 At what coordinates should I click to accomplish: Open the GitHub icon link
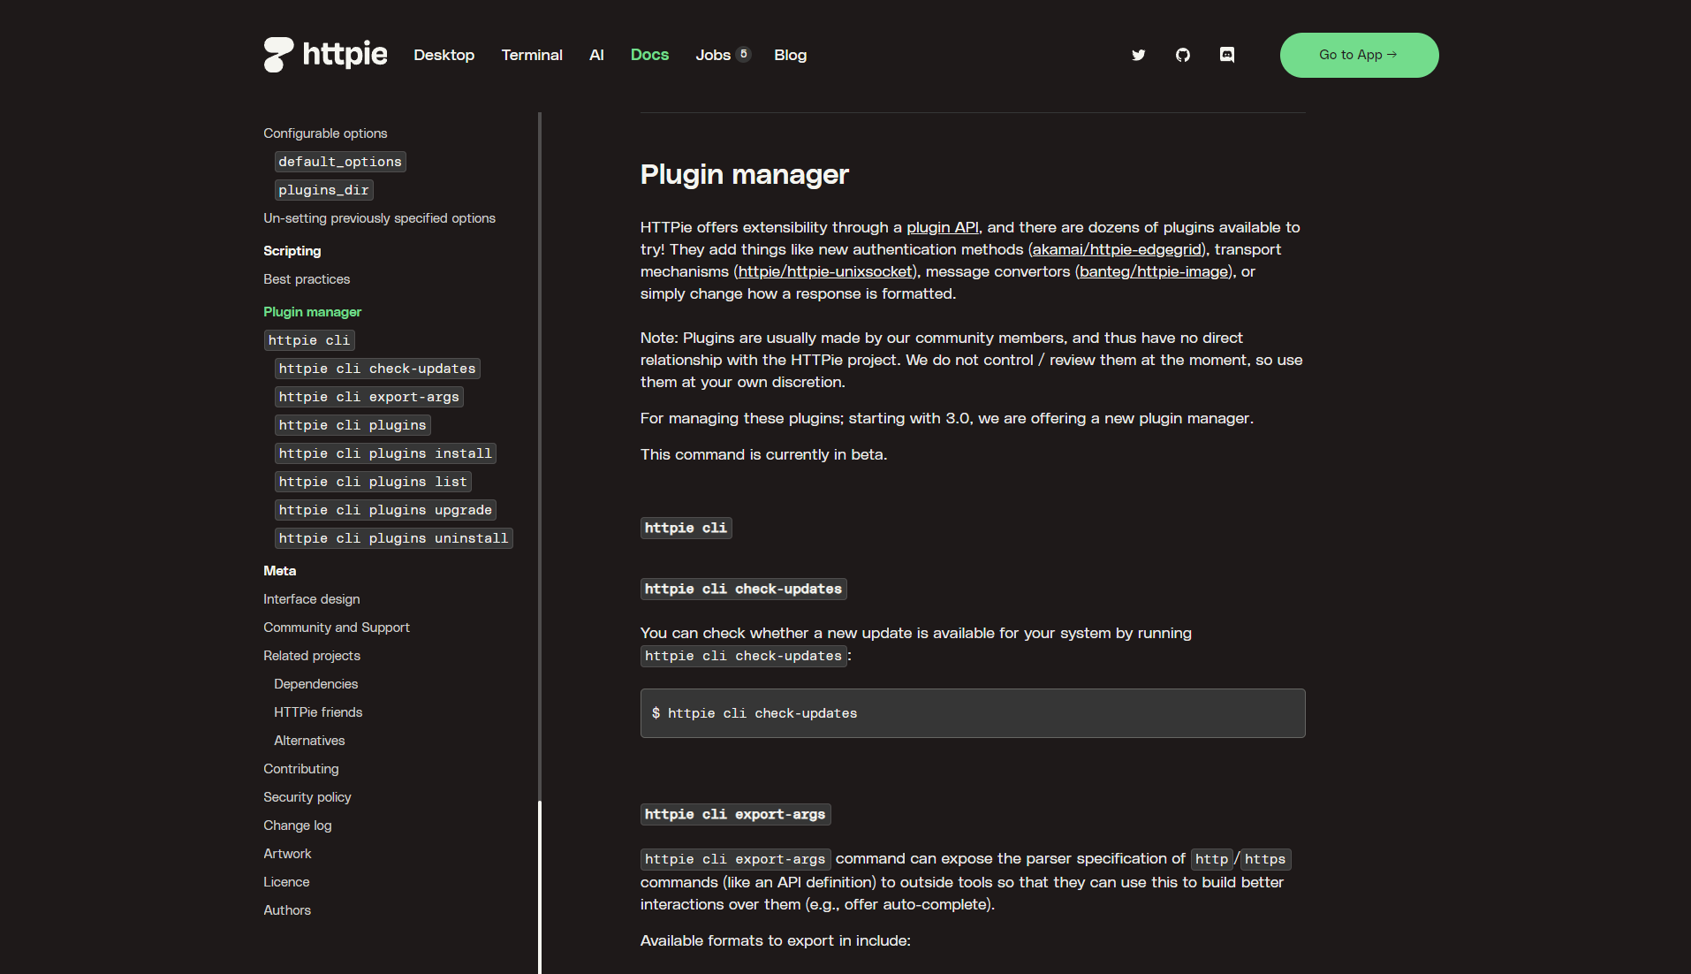point(1182,55)
